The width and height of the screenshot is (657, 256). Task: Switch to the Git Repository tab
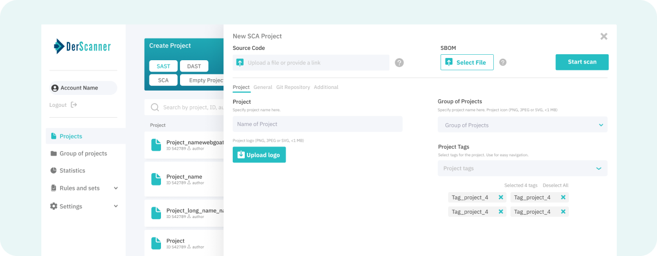click(293, 87)
